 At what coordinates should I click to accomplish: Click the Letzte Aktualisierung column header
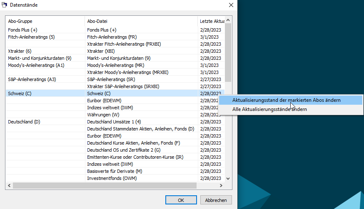212,21
